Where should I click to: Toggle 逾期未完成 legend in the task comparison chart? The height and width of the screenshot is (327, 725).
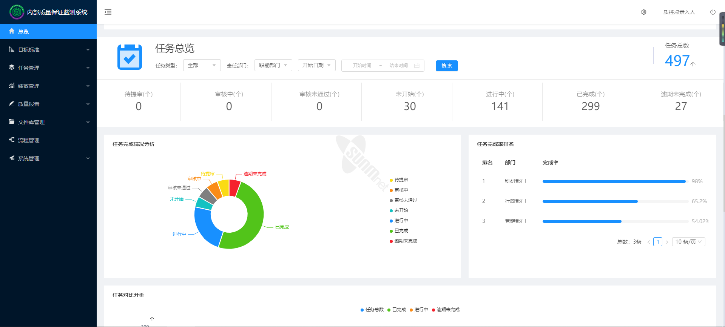click(446, 310)
